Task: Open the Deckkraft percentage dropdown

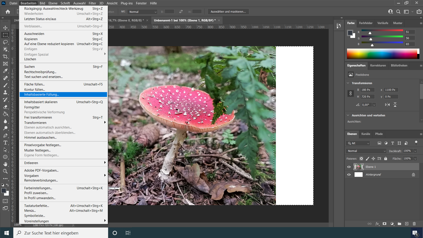Action: tap(415, 151)
